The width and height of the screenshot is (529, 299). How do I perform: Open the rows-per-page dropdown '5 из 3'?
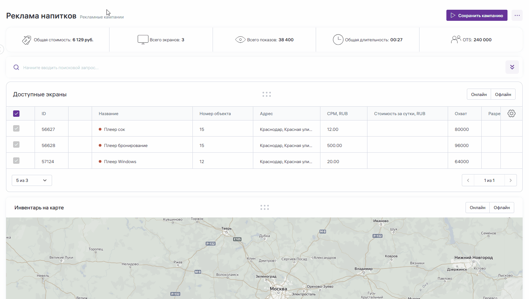32,181
